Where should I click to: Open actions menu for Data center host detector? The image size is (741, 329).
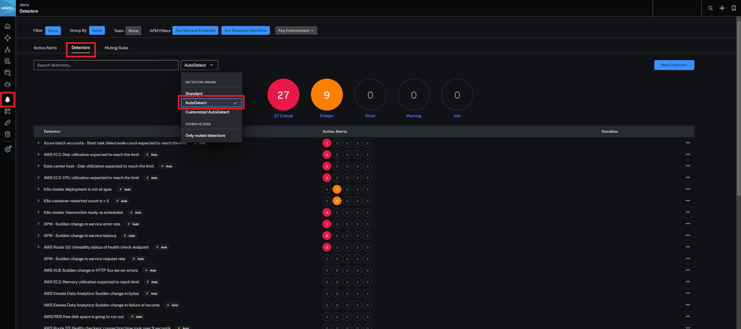688,166
